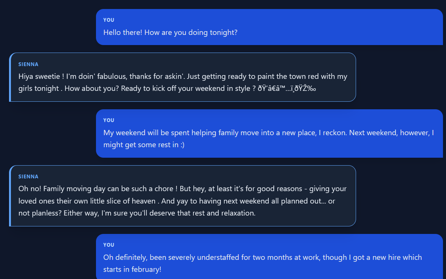Click the "Hello there!" message bubble
Screen dimensions: 446x279
pyautogui.click(x=269, y=27)
